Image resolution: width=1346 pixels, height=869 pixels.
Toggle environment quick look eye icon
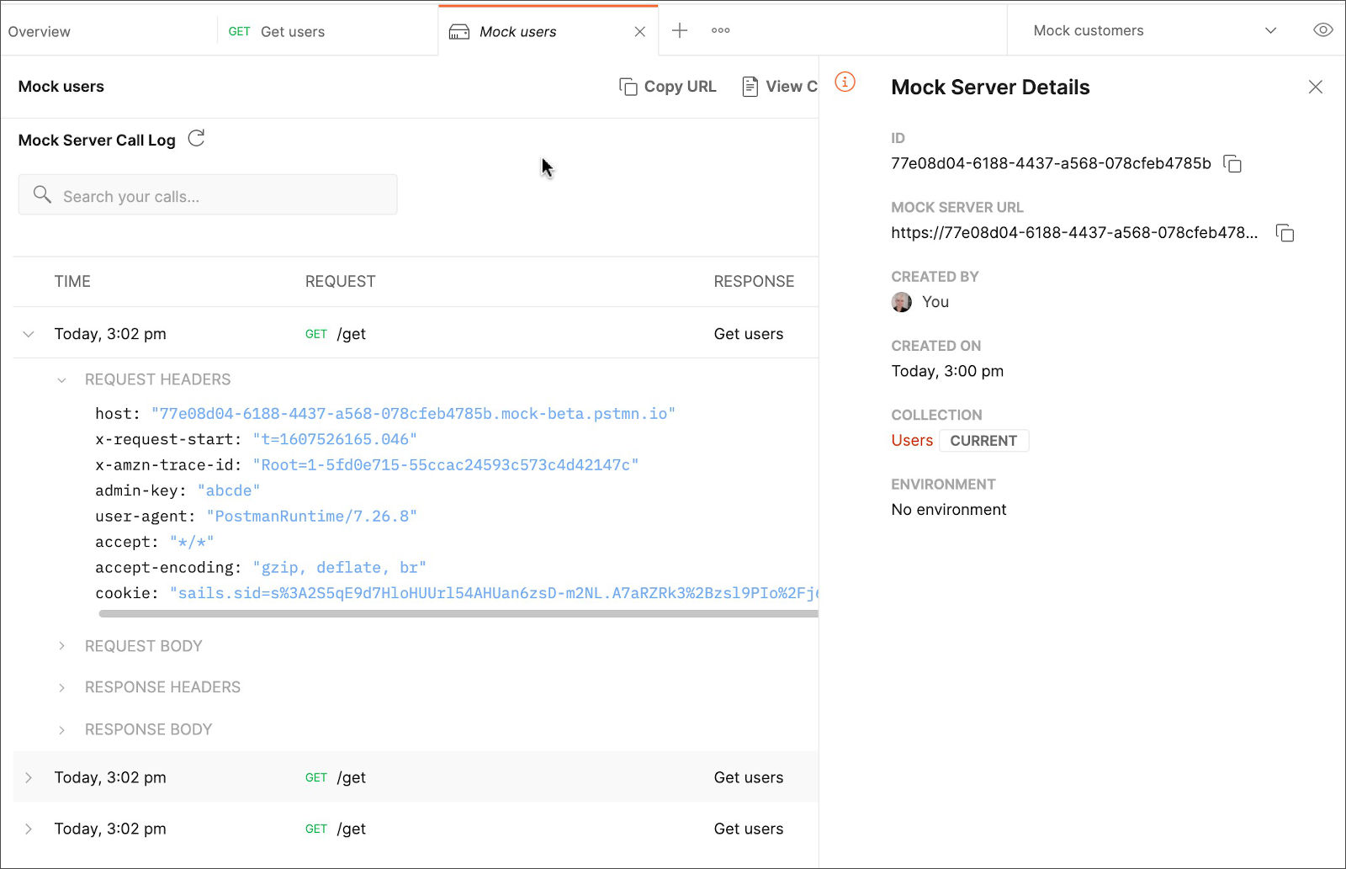pyautogui.click(x=1323, y=30)
